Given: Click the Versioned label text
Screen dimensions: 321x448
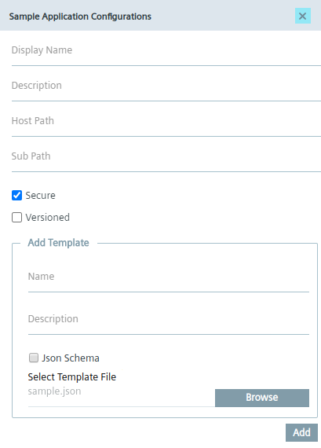Looking at the screenshot, I should (x=48, y=218).
